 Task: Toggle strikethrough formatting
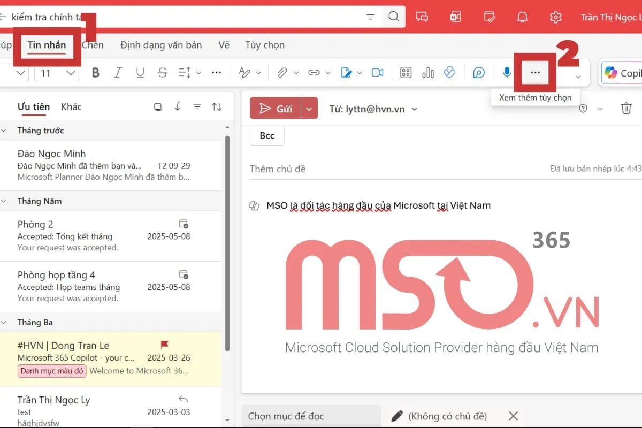click(x=162, y=73)
